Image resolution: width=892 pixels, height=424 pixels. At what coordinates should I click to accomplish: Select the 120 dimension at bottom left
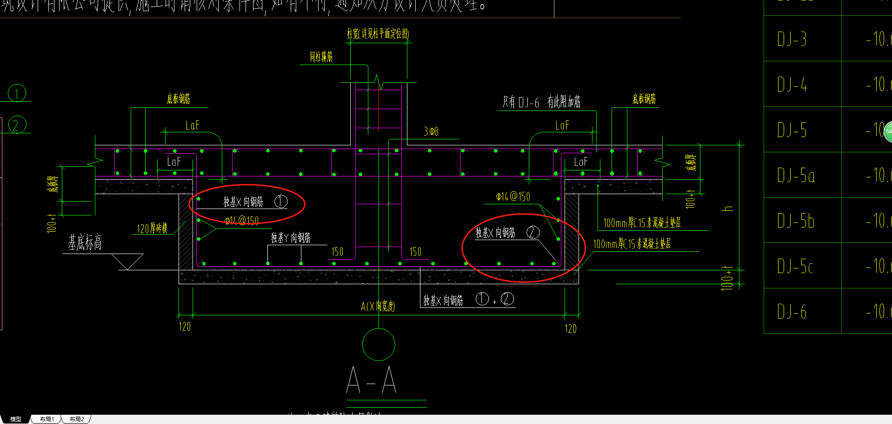click(x=185, y=327)
